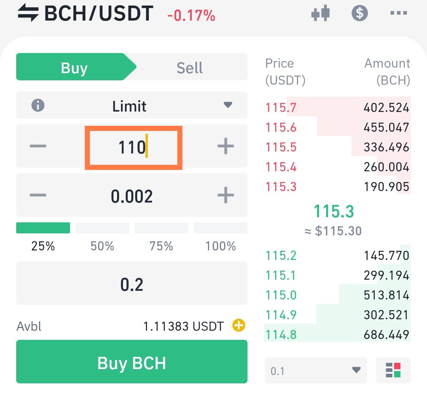Switch to the Buy tab
427x398 pixels.
tap(76, 67)
